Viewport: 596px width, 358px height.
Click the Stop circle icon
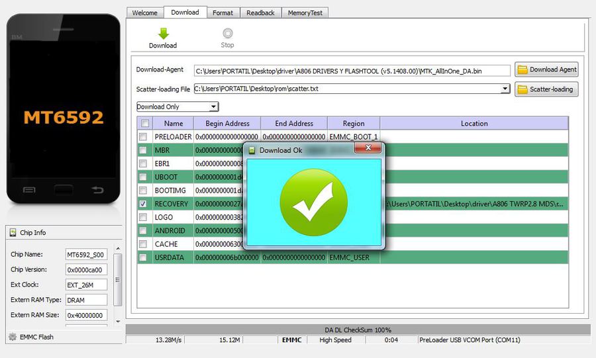click(x=227, y=33)
